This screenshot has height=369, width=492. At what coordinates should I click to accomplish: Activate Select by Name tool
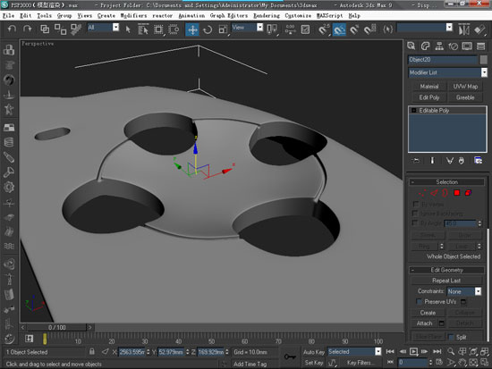pyautogui.click(x=143, y=29)
